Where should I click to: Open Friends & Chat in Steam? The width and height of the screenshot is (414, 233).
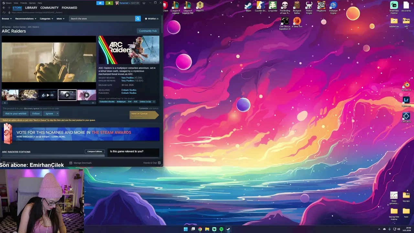[x=152, y=163]
